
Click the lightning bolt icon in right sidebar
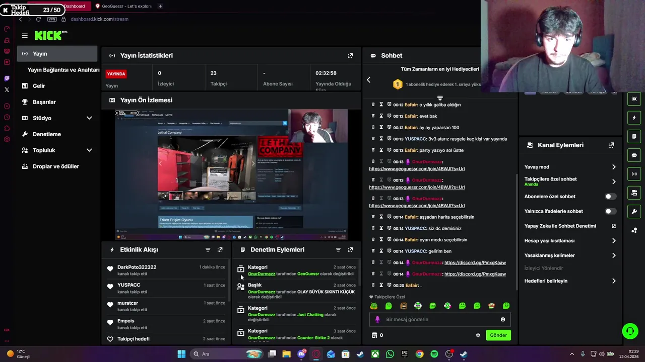coord(634,118)
